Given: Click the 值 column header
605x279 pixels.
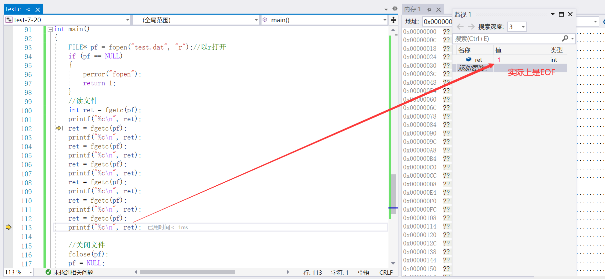Looking at the screenshot, I should [x=498, y=50].
